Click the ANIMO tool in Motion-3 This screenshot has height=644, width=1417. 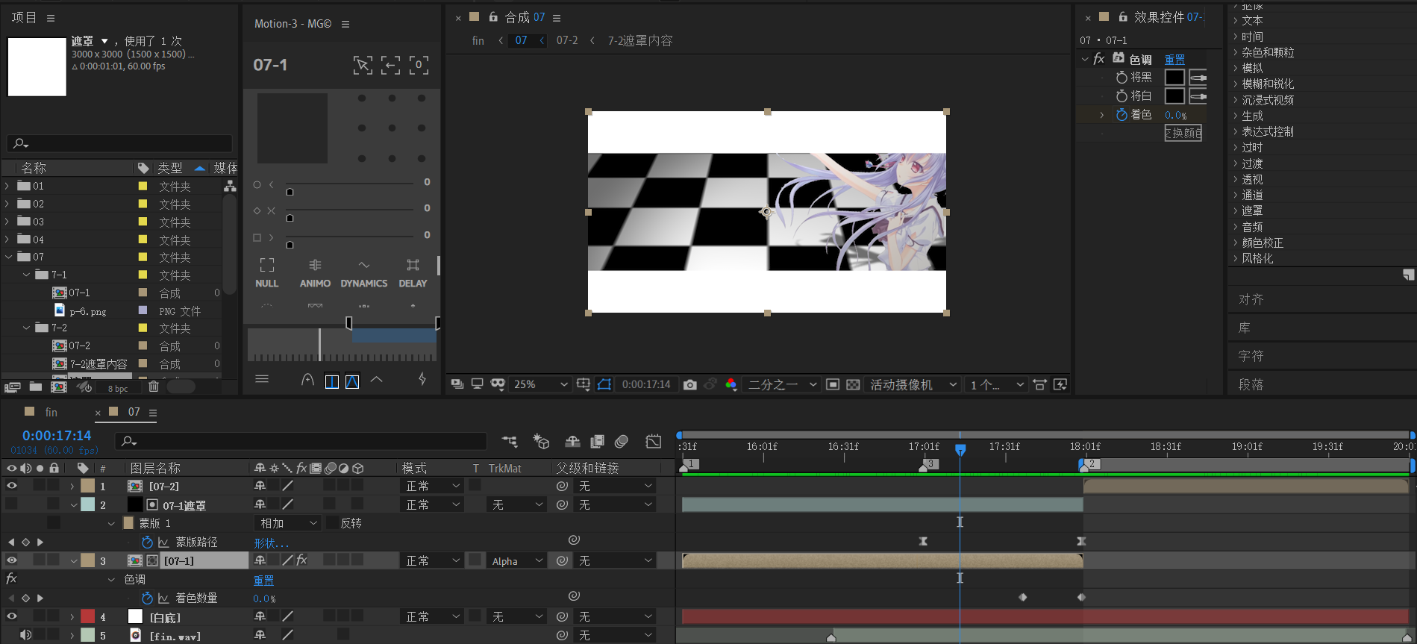[x=315, y=273]
